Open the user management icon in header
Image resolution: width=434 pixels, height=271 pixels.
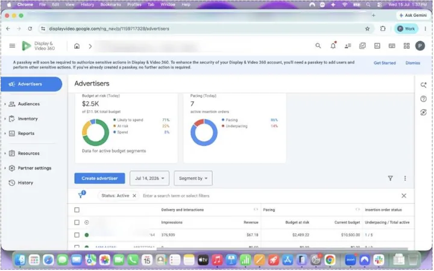tap(348, 46)
